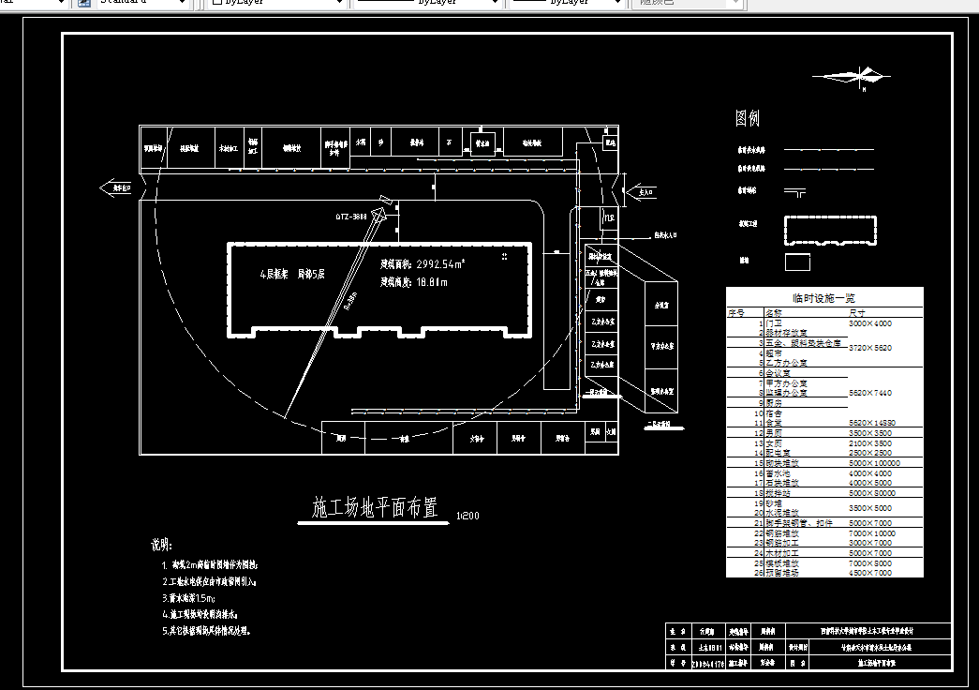Select the size cell 2100×3500
The width and height of the screenshot is (979, 690).
(x=870, y=443)
